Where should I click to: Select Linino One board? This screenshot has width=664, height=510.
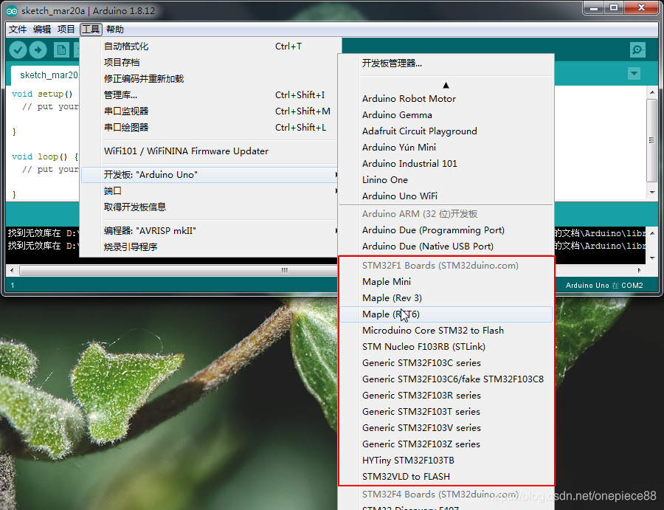pos(446,179)
